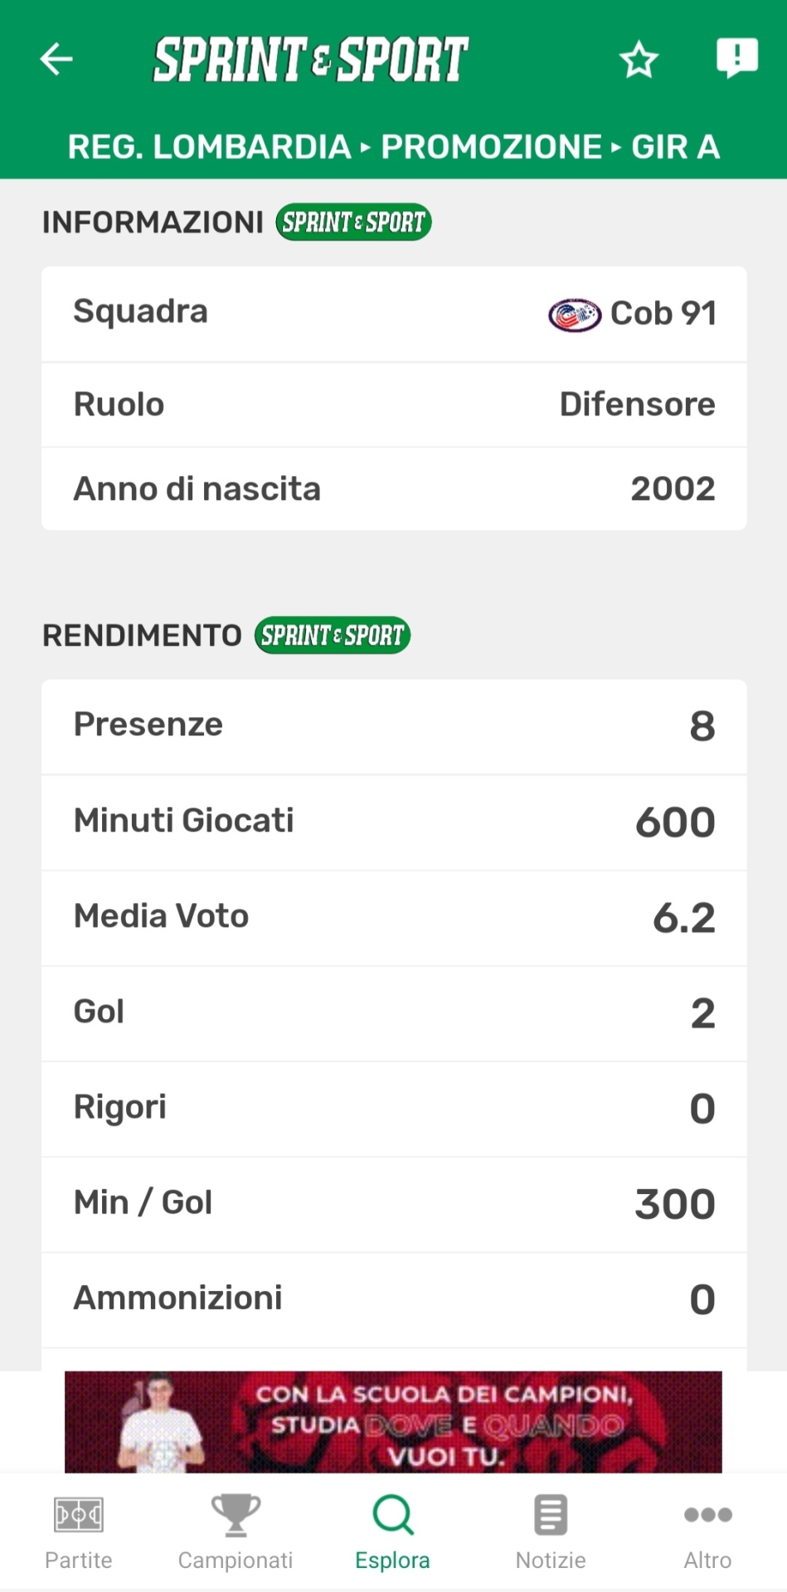Tap the Sprint & Sport header logo

click(311, 60)
